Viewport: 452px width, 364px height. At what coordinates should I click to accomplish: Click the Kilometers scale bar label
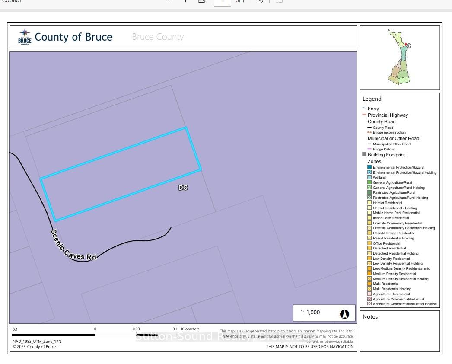pyautogui.click(x=190, y=329)
